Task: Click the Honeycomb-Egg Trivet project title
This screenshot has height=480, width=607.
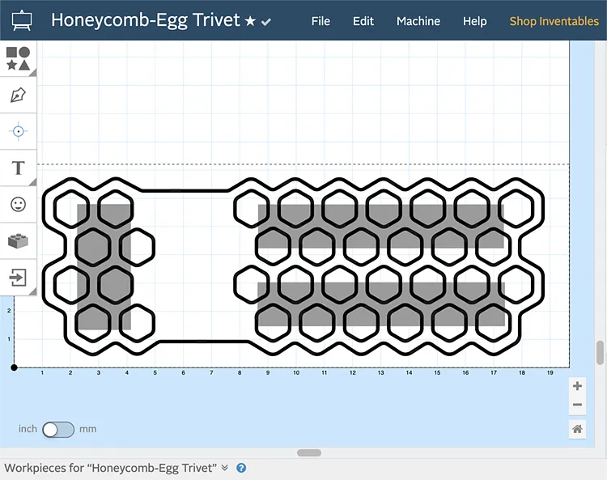Action: pyautogui.click(x=146, y=20)
